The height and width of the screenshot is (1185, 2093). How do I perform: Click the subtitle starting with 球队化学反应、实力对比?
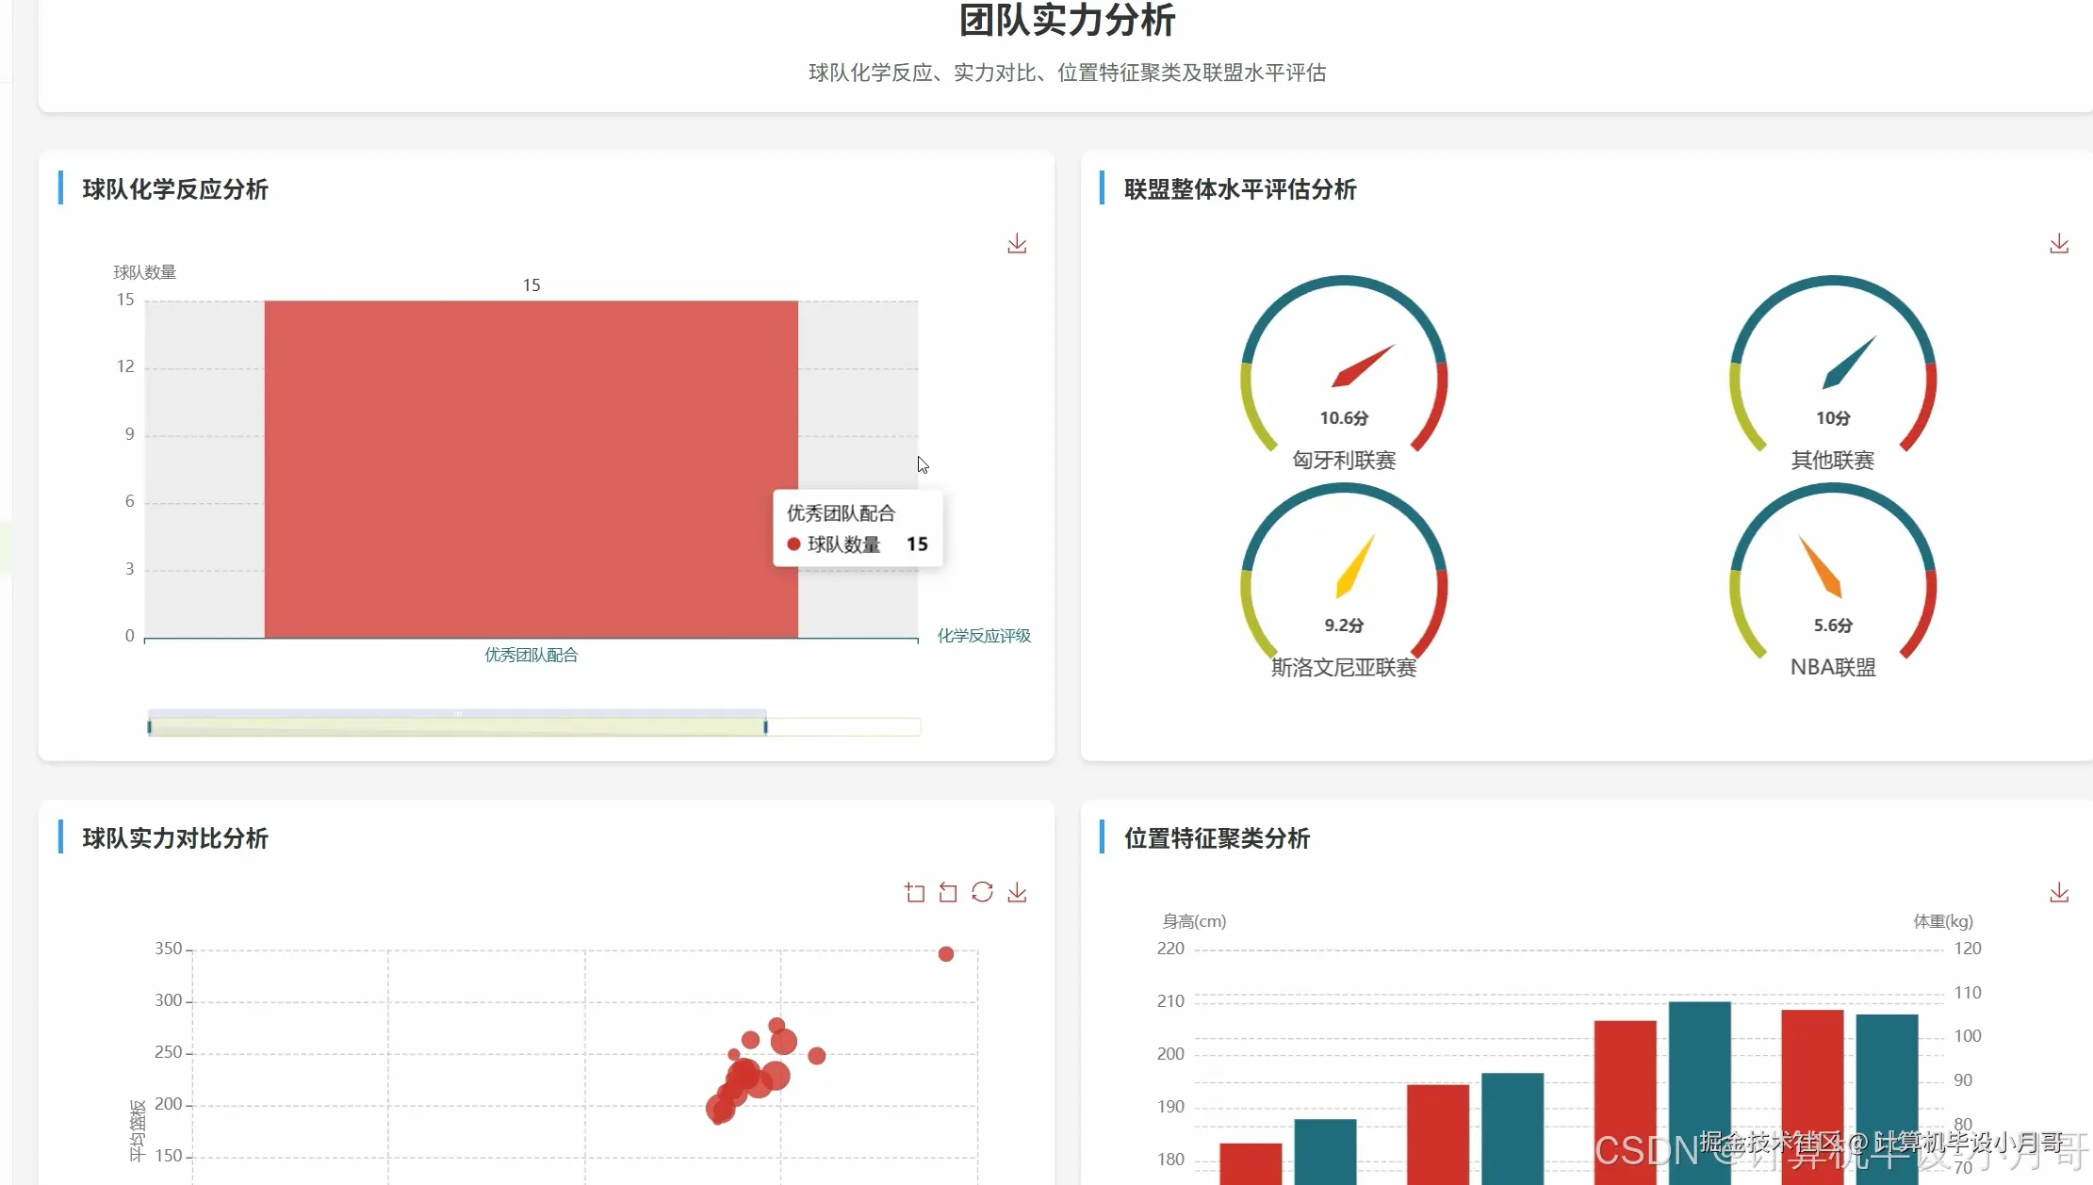pos(1067,73)
